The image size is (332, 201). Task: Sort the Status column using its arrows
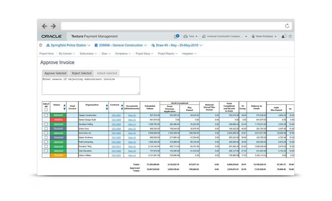click(x=64, y=106)
